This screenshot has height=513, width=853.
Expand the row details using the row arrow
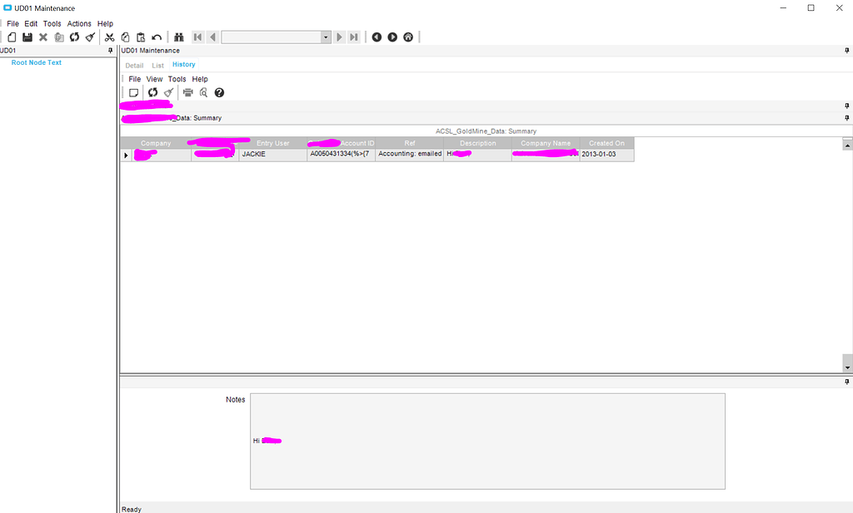[126, 155]
